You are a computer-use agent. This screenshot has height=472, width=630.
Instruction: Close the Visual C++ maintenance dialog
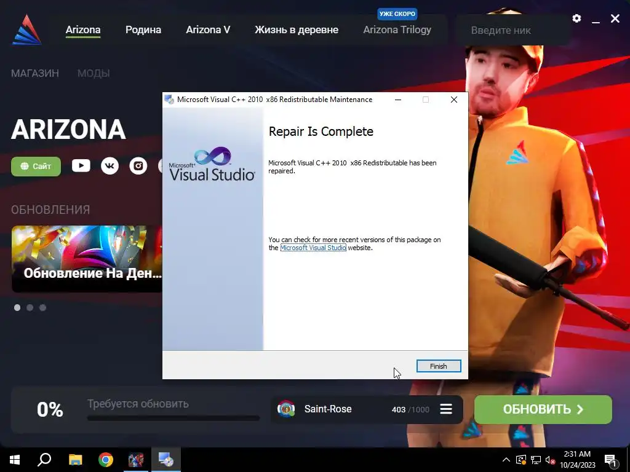click(454, 100)
